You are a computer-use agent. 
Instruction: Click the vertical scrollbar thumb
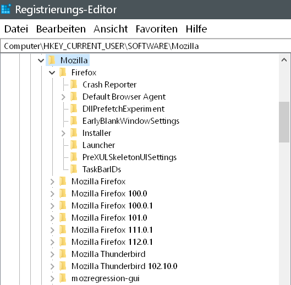coord(284,122)
